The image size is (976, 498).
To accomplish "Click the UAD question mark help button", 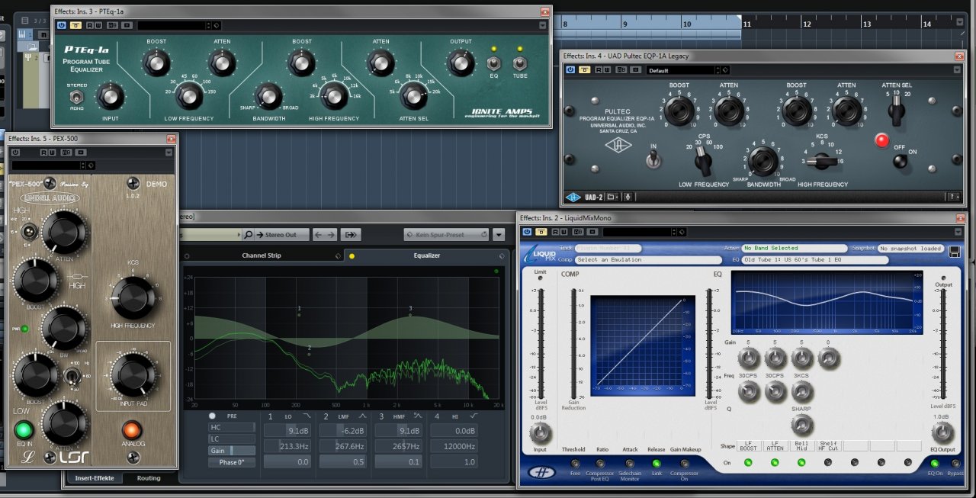I will click(952, 198).
